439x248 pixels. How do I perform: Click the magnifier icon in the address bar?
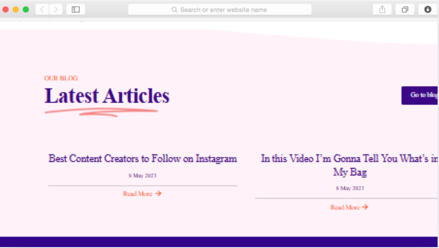[175, 10]
